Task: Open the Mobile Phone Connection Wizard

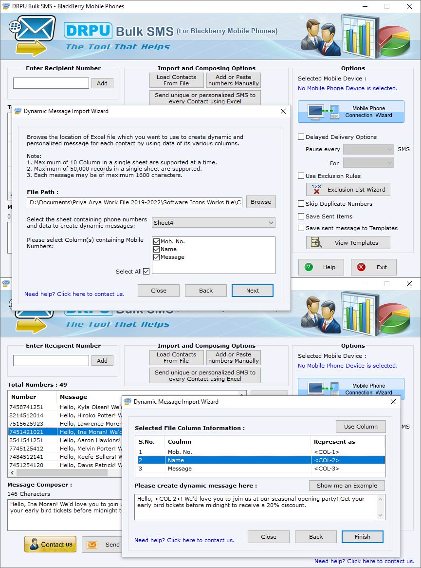Action: pos(351,112)
